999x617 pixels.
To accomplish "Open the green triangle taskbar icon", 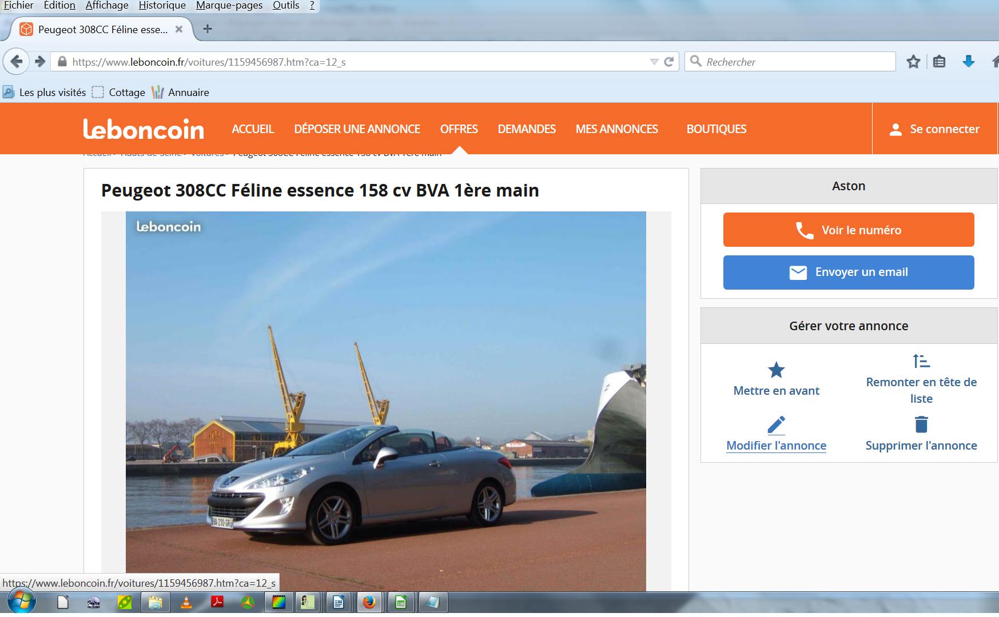I will pos(248,603).
